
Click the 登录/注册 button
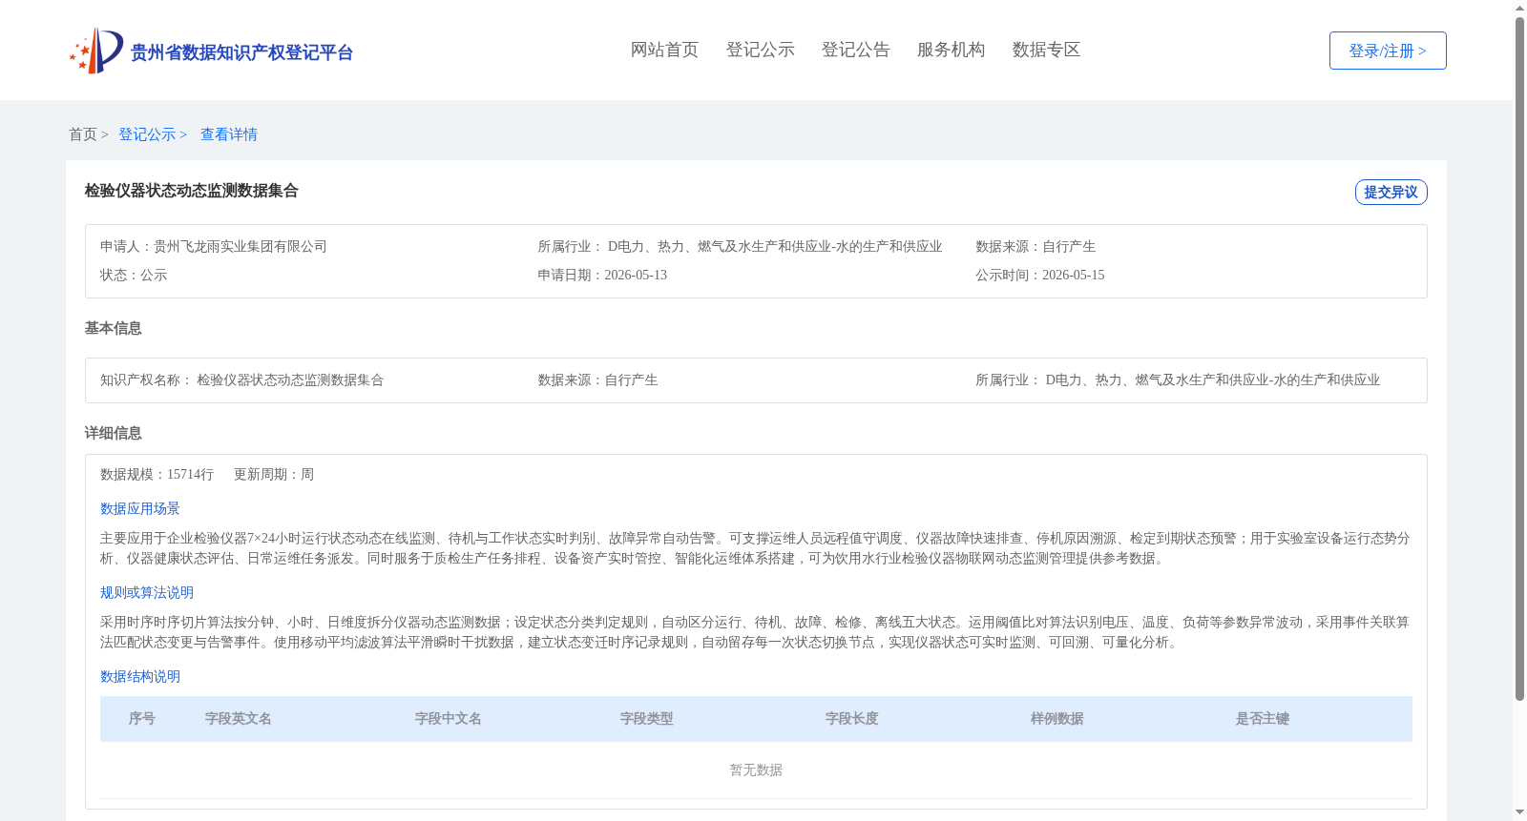pyautogui.click(x=1388, y=51)
